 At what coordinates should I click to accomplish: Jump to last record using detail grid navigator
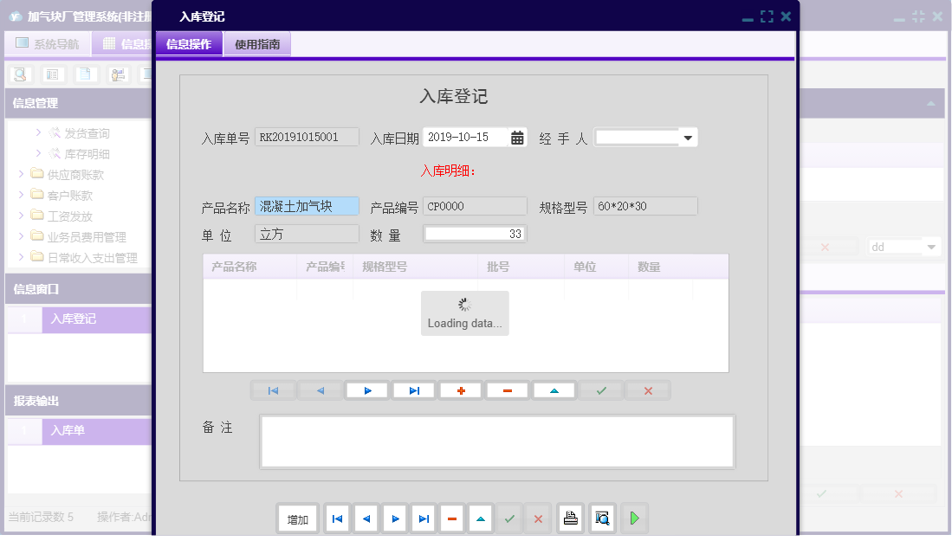click(x=413, y=390)
